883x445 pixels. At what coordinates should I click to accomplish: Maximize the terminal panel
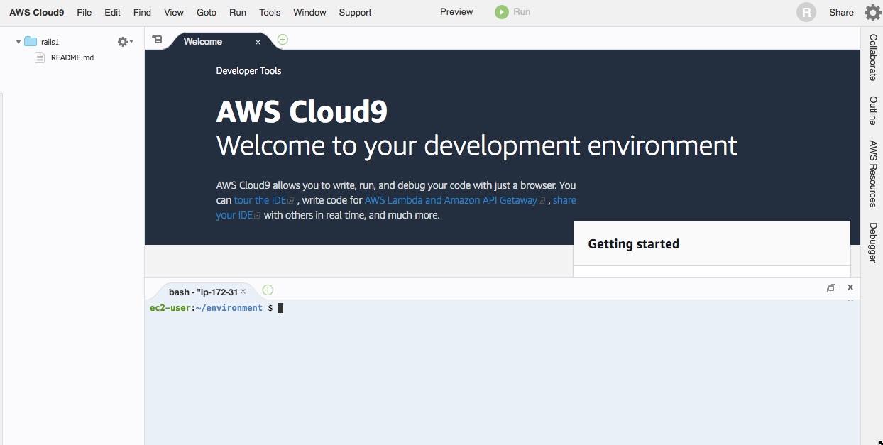(831, 288)
